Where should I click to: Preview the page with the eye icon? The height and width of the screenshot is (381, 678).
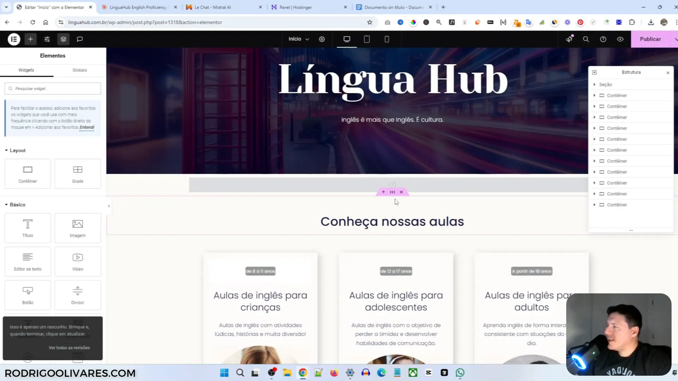[620, 39]
